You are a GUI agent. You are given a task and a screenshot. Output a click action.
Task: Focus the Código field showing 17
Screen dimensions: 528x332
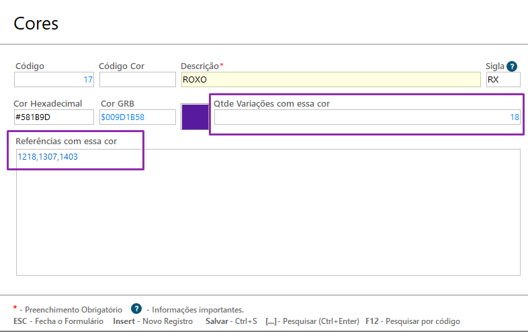click(54, 80)
